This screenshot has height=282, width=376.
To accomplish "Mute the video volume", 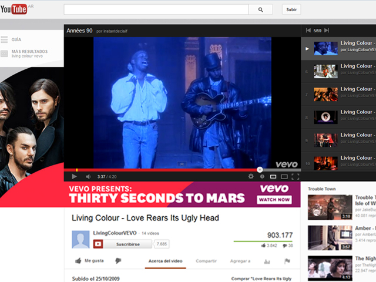I will [88, 177].
